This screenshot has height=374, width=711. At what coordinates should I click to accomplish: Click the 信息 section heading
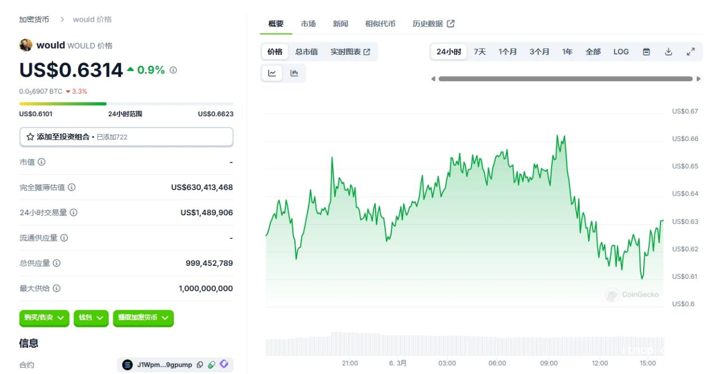point(29,343)
